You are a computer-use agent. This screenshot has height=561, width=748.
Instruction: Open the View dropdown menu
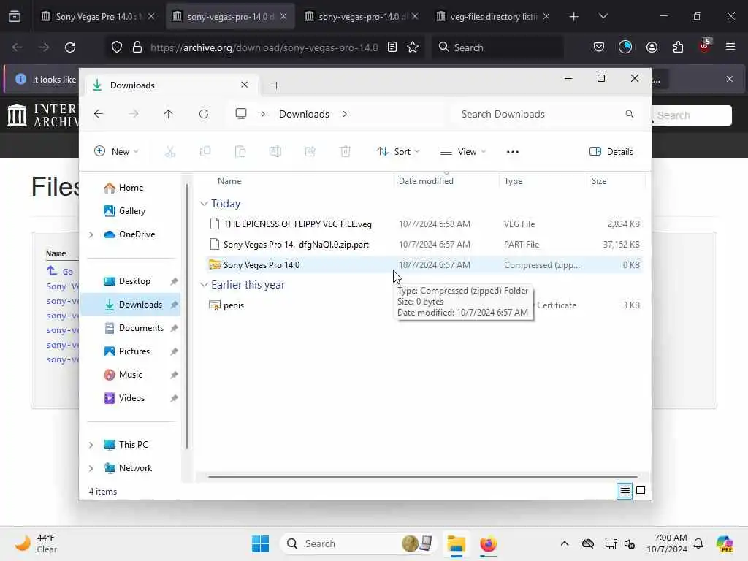[x=462, y=152]
